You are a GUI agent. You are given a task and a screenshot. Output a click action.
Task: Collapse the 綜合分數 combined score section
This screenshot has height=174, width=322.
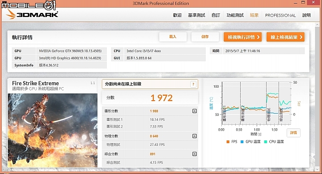coord(195,154)
